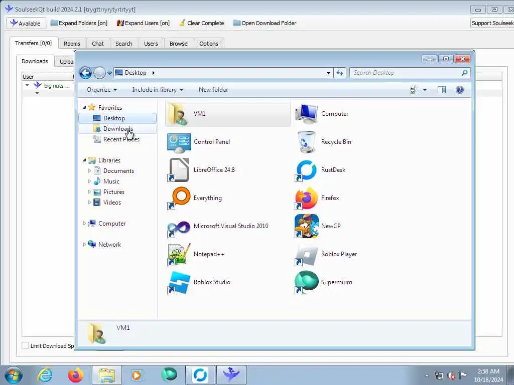Click the taskbar clock and date
The width and height of the screenshot is (514, 385).
click(488, 375)
